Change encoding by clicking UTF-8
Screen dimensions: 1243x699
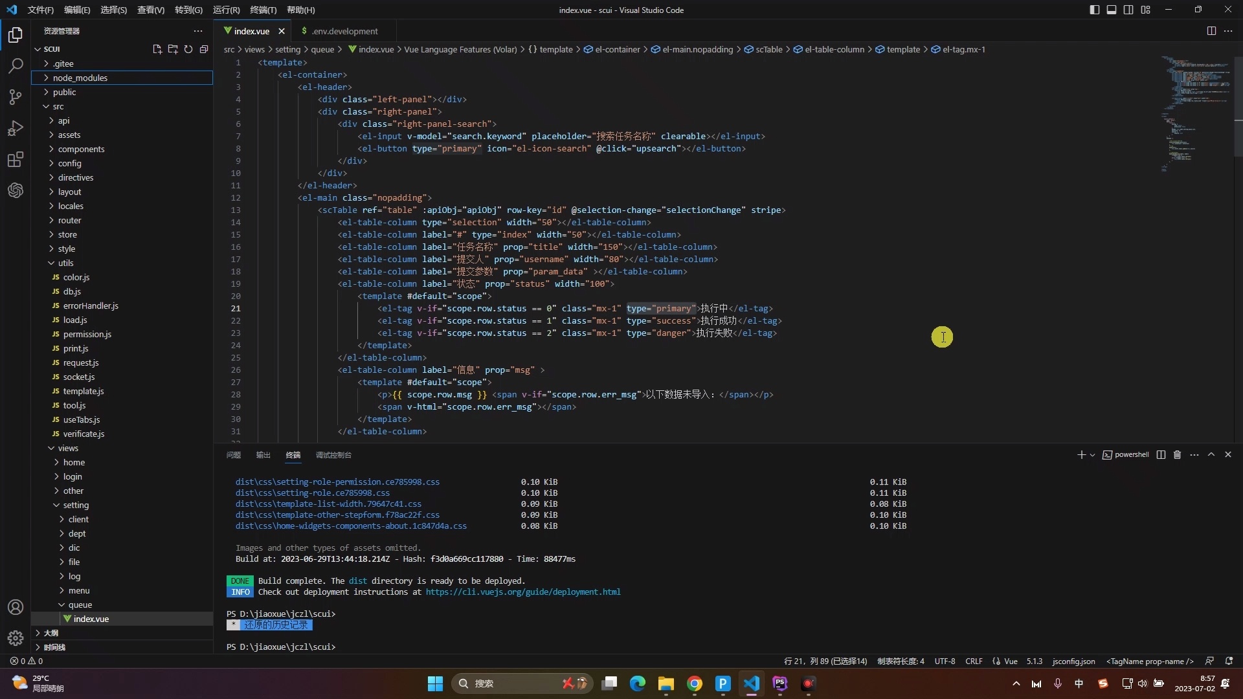click(945, 661)
